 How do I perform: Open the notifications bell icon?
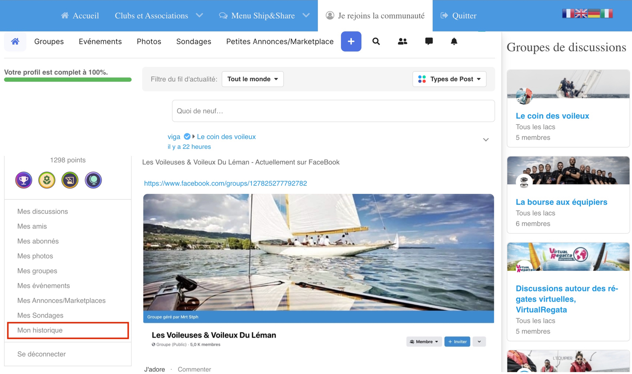454,41
